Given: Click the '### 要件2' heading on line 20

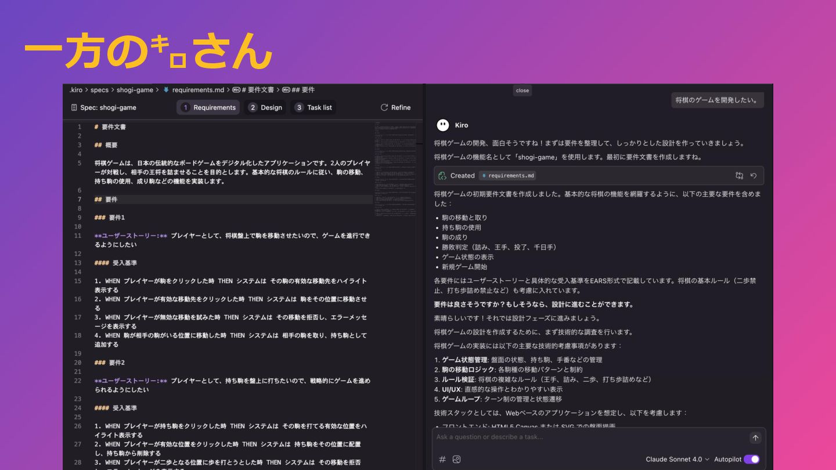Looking at the screenshot, I should pos(110,363).
